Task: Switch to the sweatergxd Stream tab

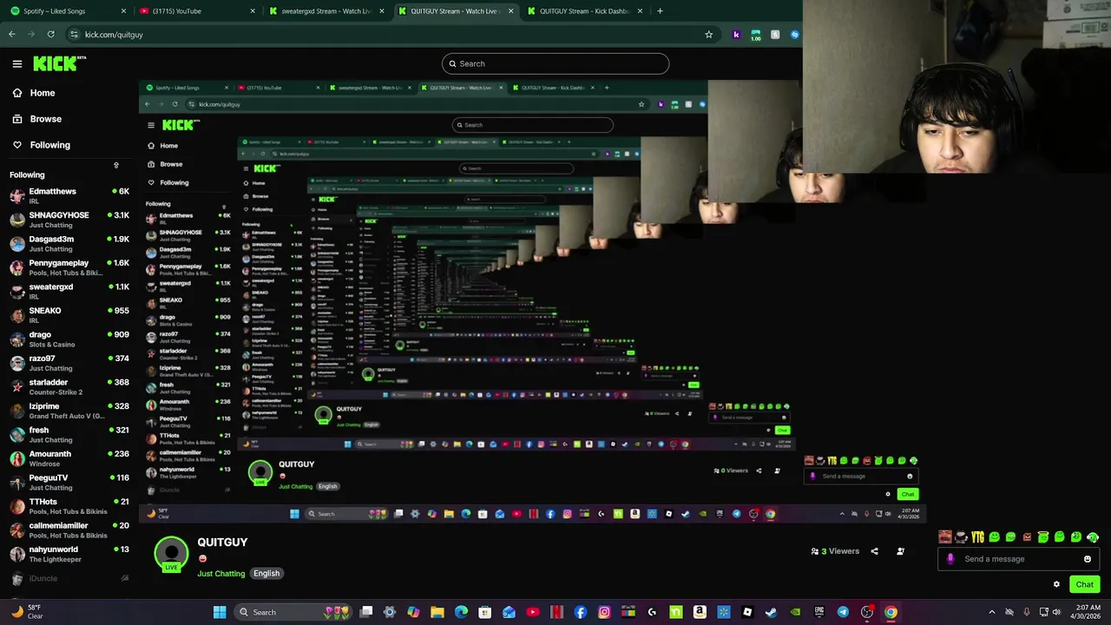Action: tap(325, 11)
